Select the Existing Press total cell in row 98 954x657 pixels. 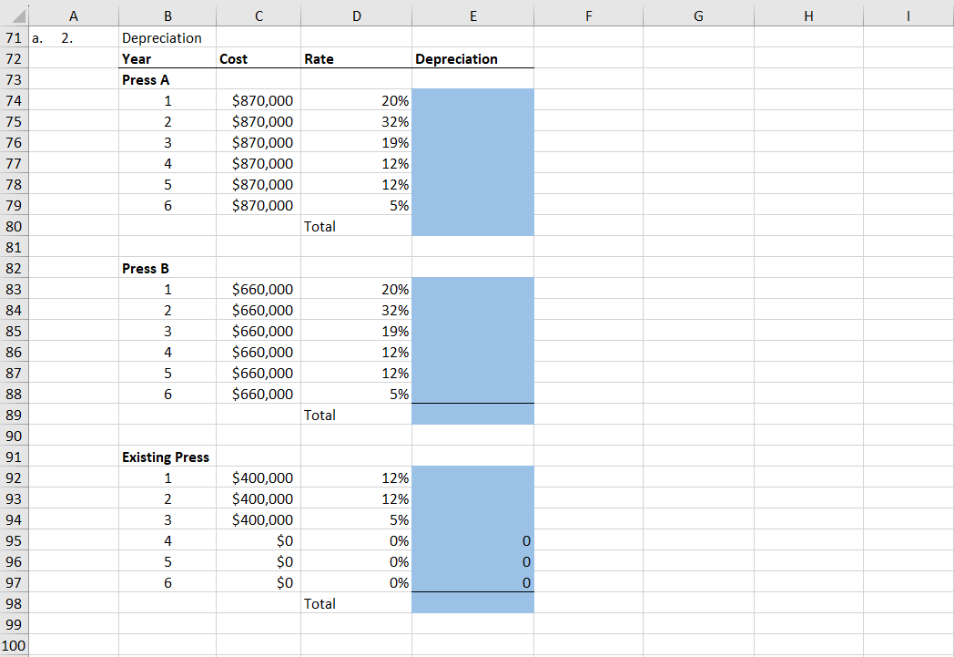click(472, 603)
